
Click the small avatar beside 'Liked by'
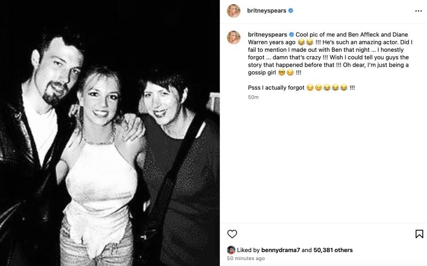pos(231,250)
